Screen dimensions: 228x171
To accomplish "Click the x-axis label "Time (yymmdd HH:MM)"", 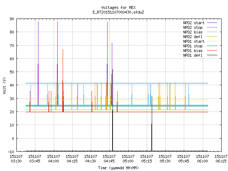I will (118, 168).
